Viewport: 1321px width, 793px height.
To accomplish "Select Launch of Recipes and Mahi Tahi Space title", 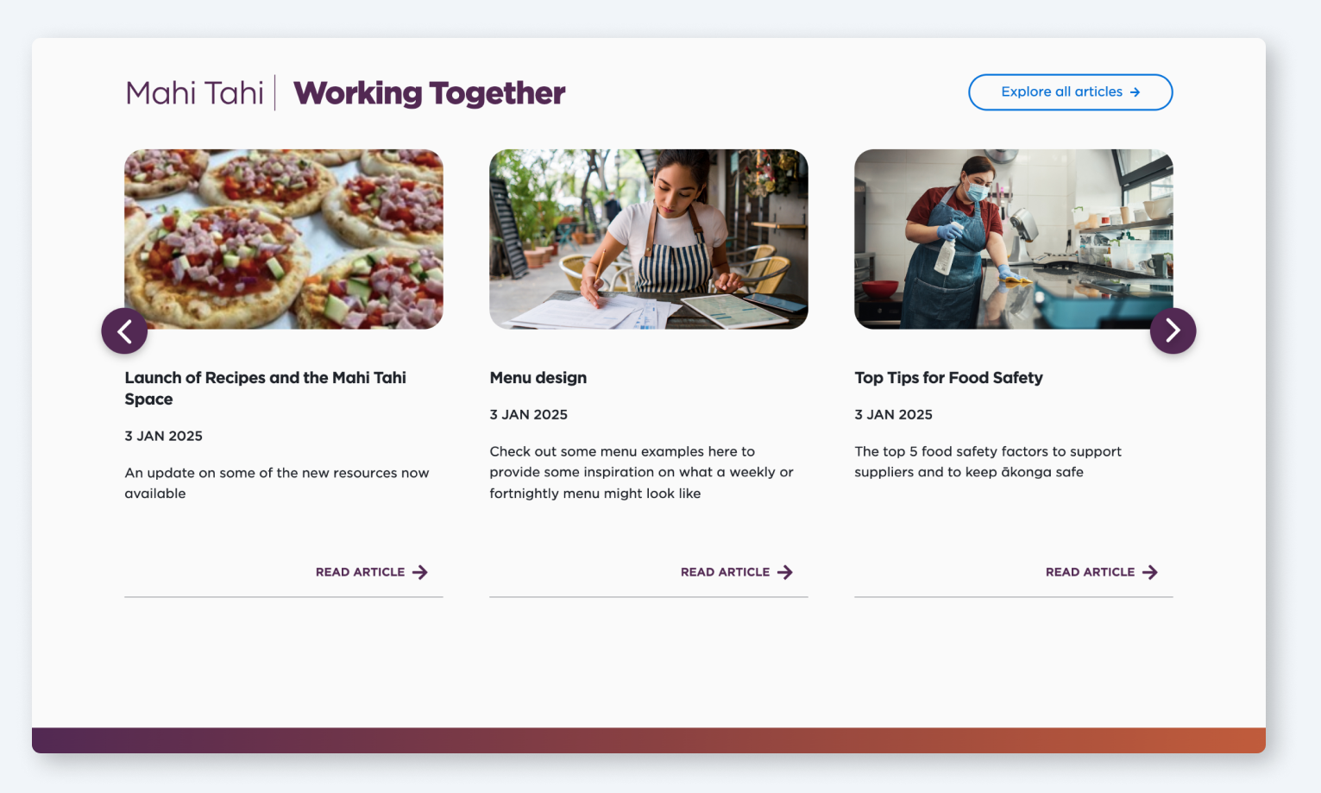I will point(265,388).
